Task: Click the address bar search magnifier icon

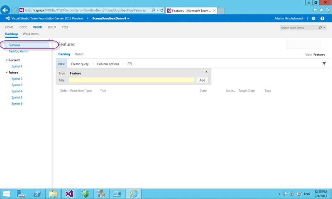Action: [154, 10]
